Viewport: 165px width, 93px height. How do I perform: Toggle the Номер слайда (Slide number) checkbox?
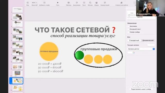click(x=128, y=32)
